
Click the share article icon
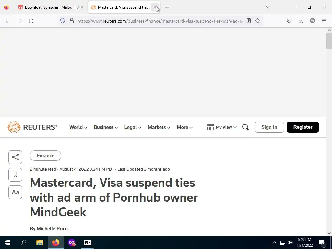(x=15, y=157)
